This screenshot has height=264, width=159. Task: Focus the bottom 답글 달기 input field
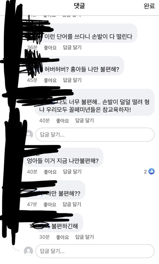pyautogui.click(x=95, y=251)
